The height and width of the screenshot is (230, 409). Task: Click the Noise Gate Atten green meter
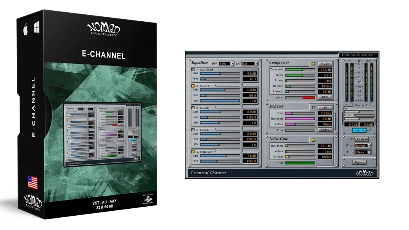coord(300,163)
